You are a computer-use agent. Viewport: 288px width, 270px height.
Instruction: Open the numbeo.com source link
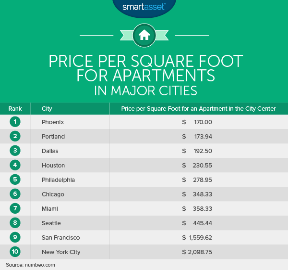point(40,265)
